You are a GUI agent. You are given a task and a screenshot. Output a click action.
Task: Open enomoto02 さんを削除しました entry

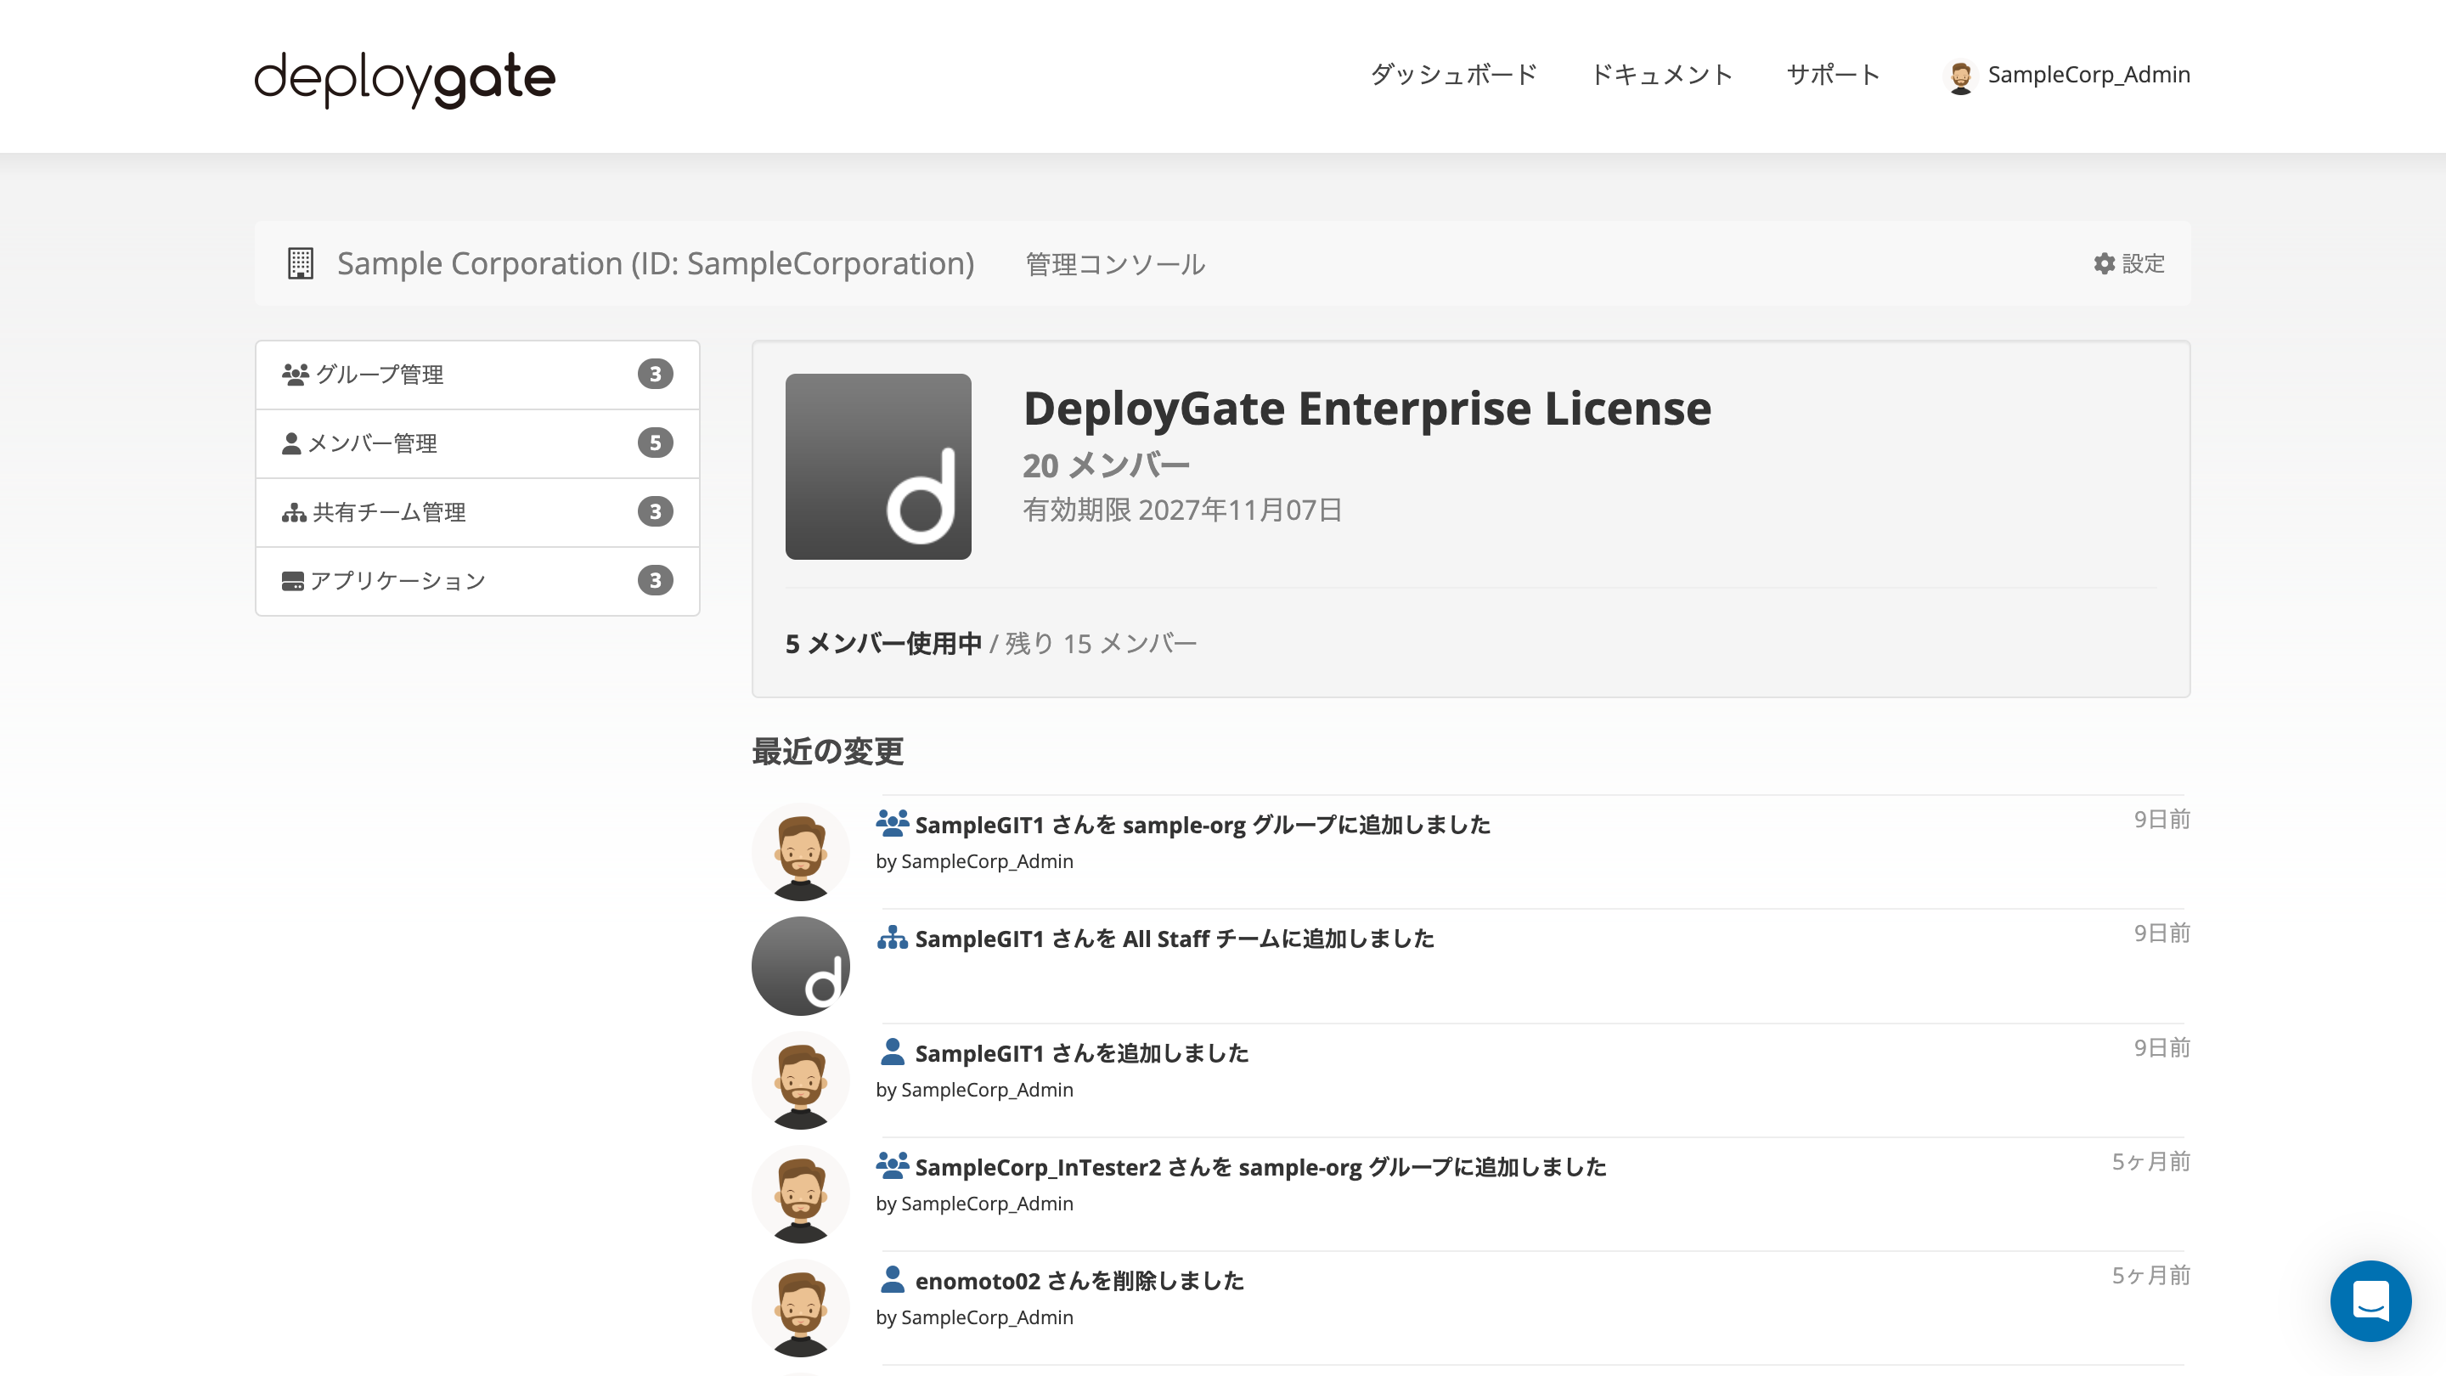point(1079,1281)
